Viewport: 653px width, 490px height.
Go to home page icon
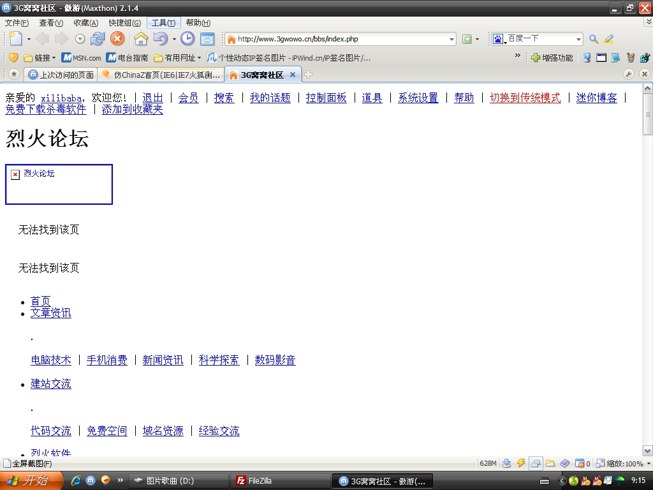[141, 39]
